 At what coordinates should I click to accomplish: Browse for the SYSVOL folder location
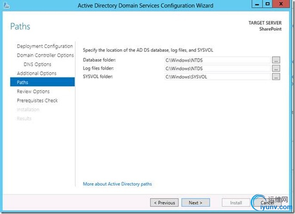pos(276,77)
